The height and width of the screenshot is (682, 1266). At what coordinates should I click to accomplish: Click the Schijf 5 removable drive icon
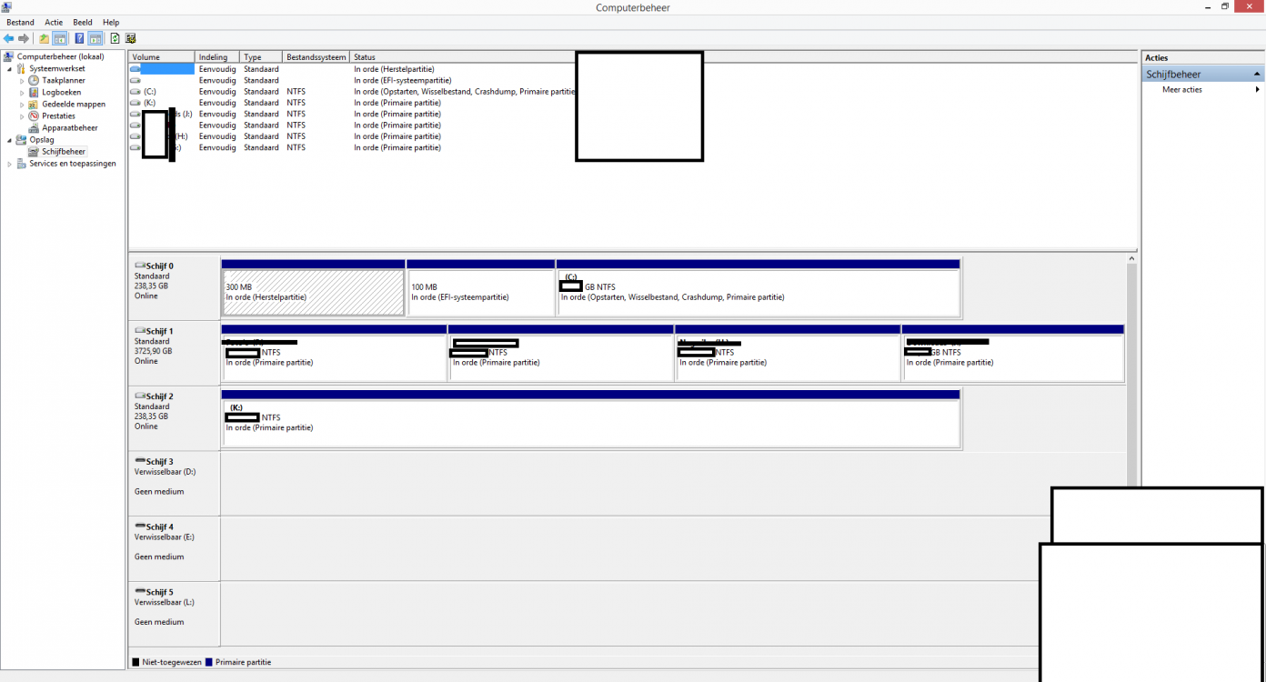click(x=140, y=592)
